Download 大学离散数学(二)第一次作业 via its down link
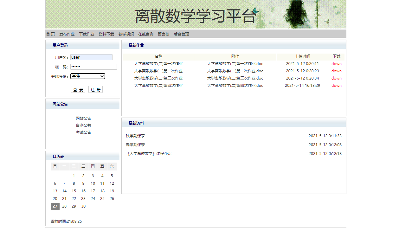 [x=336, y=63]
